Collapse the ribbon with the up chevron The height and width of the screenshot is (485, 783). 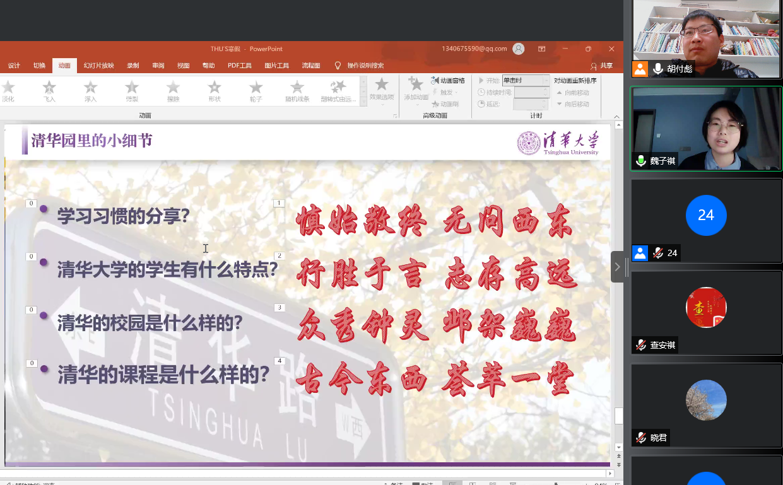pyautogui.click(x=615, y=116)
